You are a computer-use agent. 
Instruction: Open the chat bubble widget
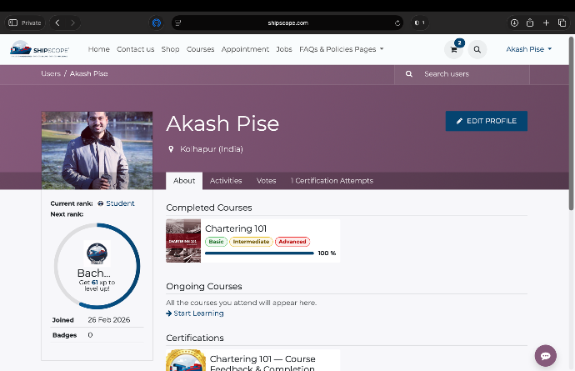coord(546,355)
